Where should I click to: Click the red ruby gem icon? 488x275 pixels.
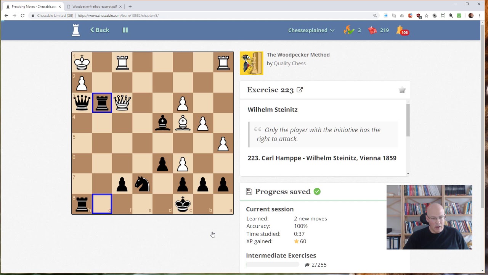372,30
